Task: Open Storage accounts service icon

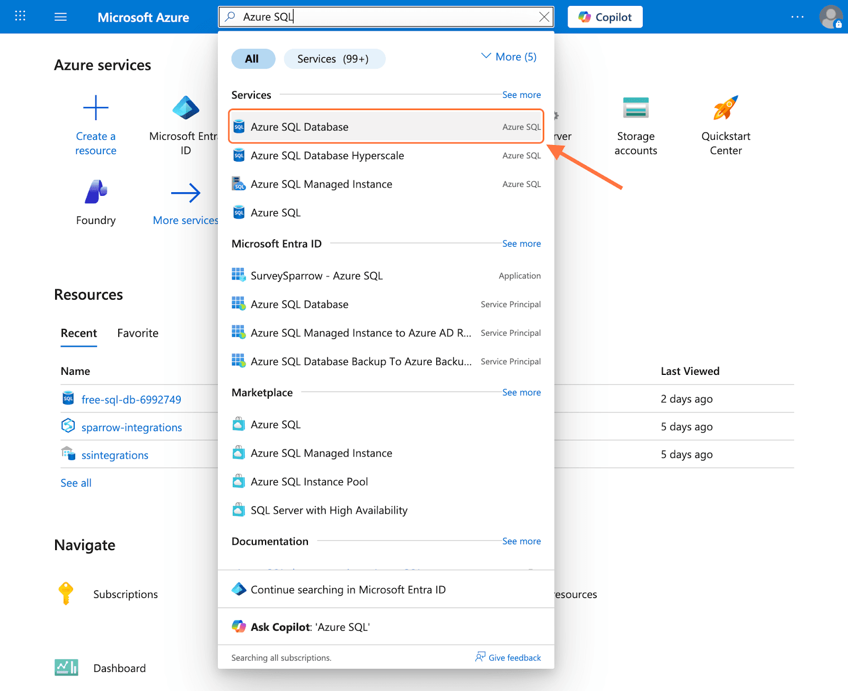Action: [635, 108]
